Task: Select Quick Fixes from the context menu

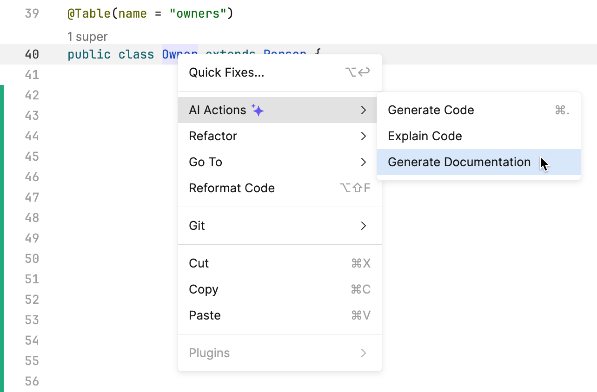Action: [226, 72]
